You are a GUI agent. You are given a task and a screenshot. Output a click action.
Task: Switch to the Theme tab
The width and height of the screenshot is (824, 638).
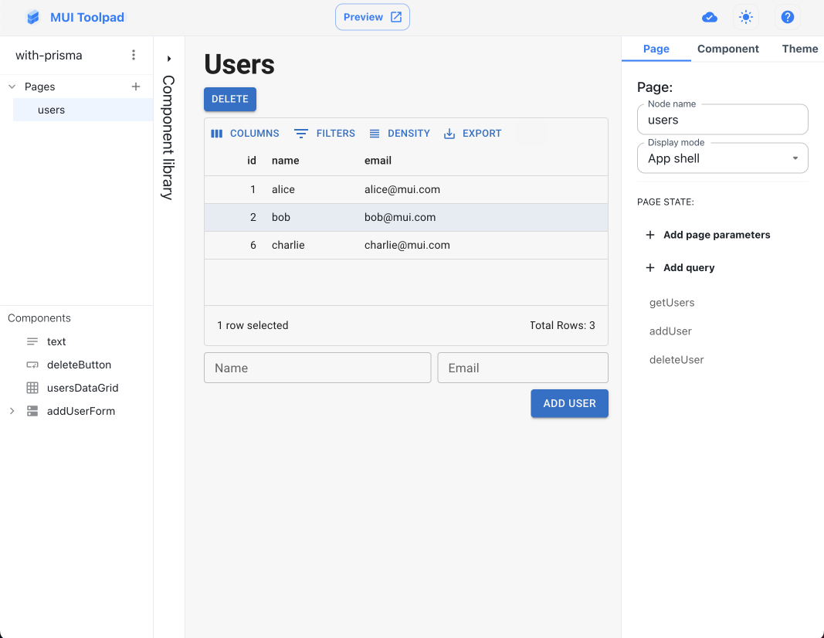click(x=799, y=49)
